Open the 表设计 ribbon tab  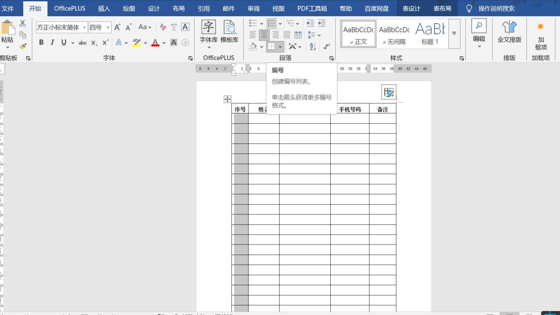click(x=411, y=8)
